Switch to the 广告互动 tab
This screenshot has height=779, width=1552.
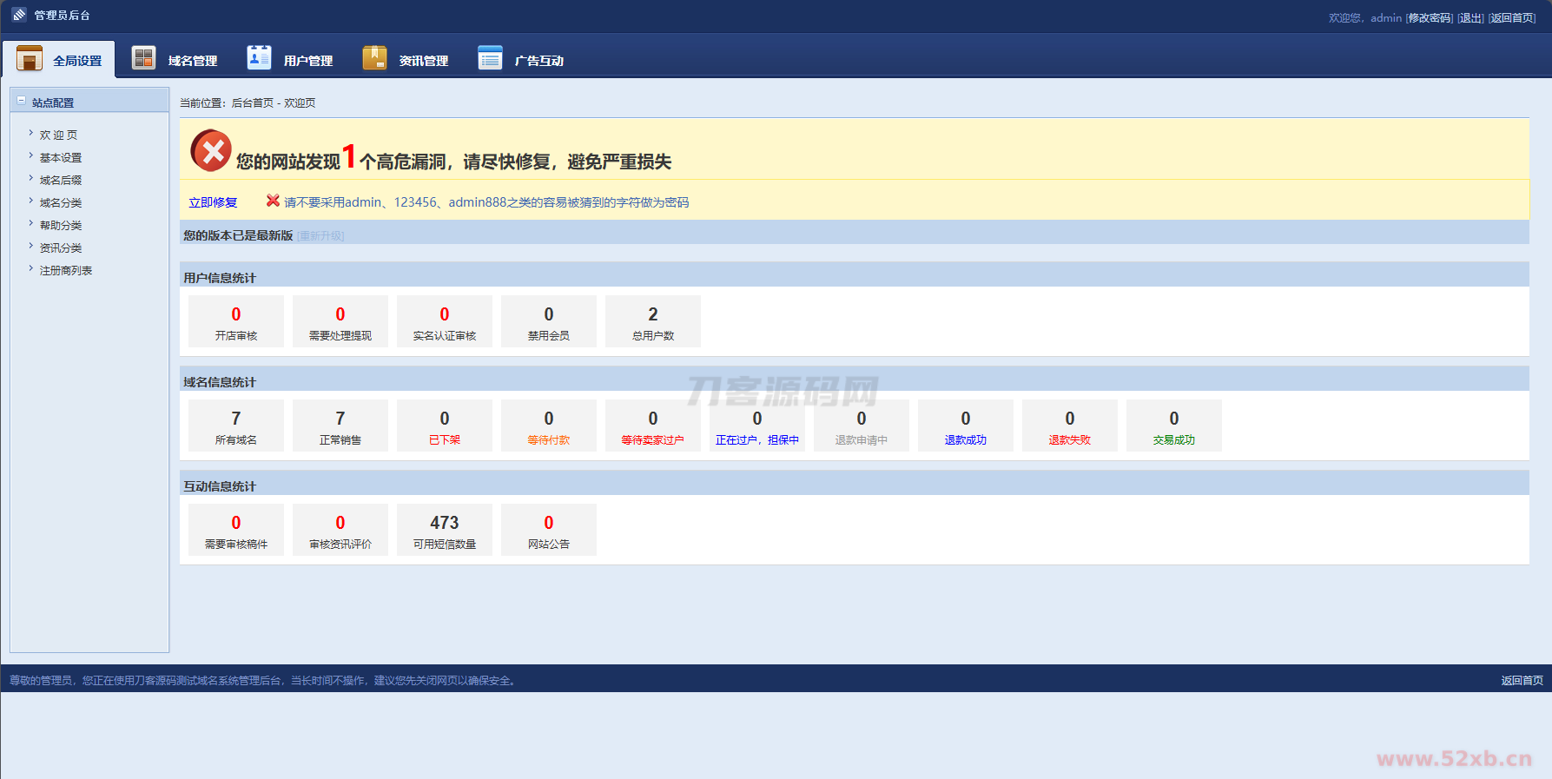(538, 61)
